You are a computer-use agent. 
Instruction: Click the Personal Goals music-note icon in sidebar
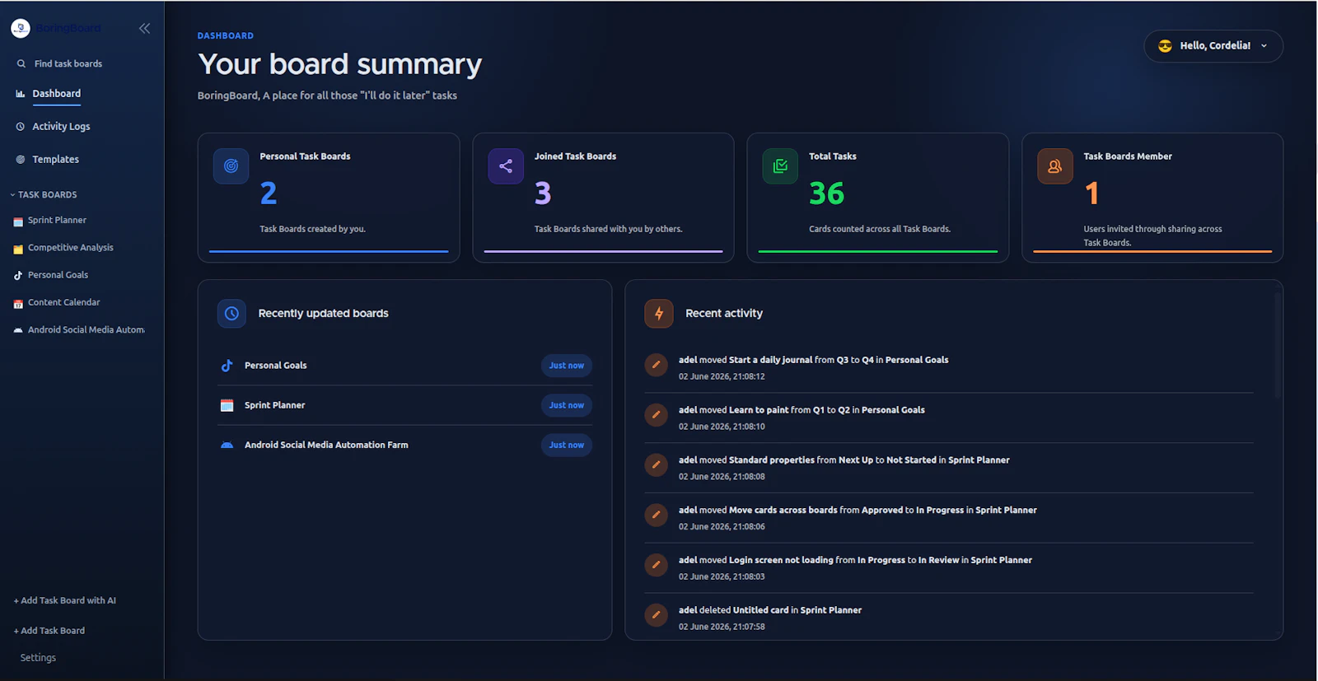tap(18, 276)
